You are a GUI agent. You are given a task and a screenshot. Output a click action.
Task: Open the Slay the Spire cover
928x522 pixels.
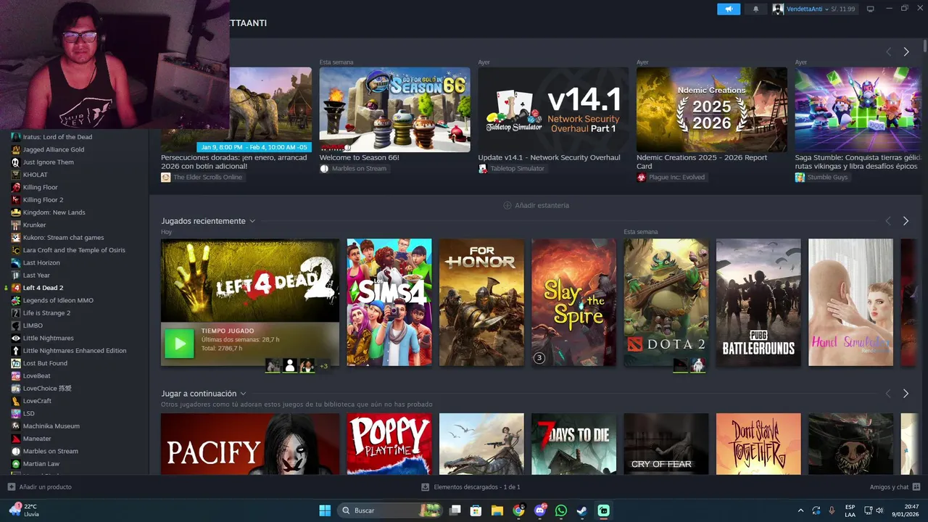coord(573,302)
